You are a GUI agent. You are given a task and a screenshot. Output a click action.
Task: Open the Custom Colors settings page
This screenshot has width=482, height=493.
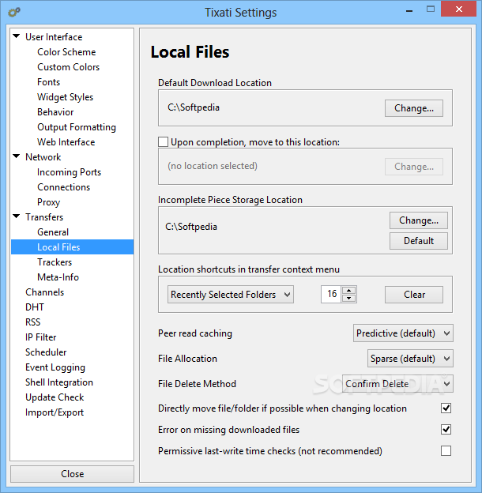pyautogui.click(x=68, y=67)
